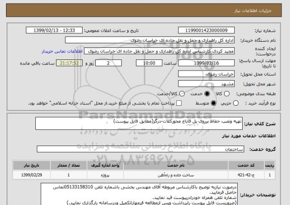
Task: Click the service group field ساختمان
Action: (140, 149)
